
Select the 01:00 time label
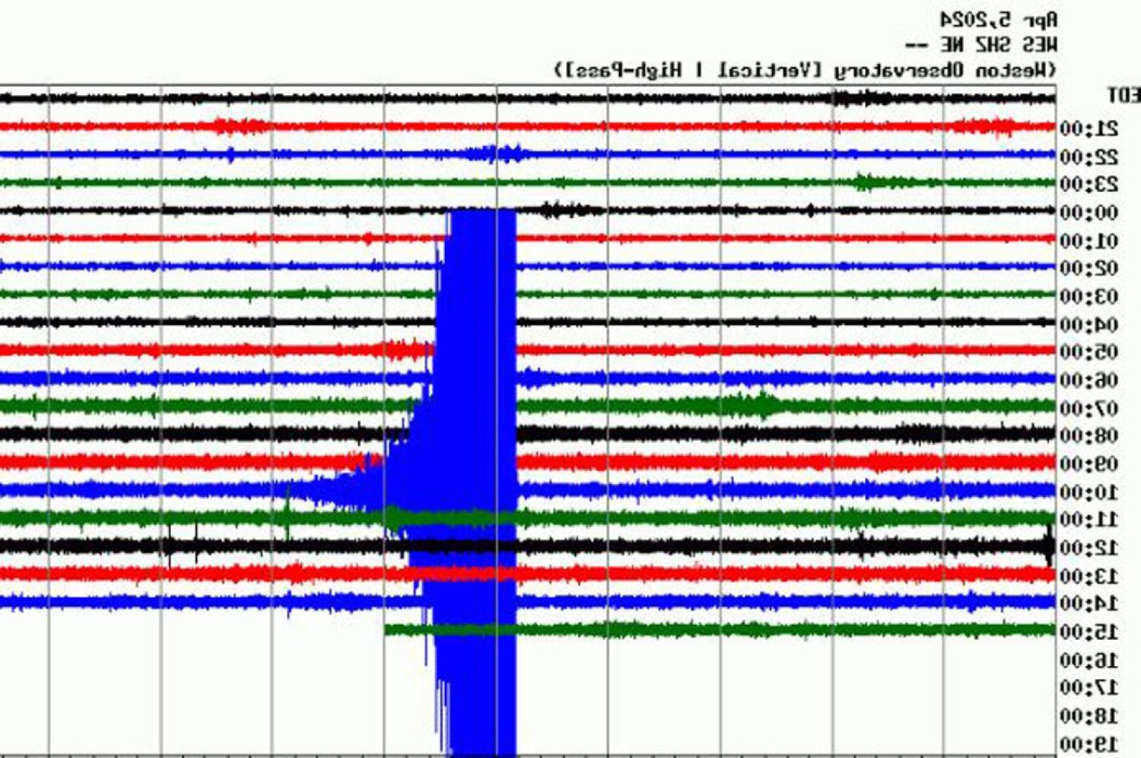click(x=1089, y=241)
